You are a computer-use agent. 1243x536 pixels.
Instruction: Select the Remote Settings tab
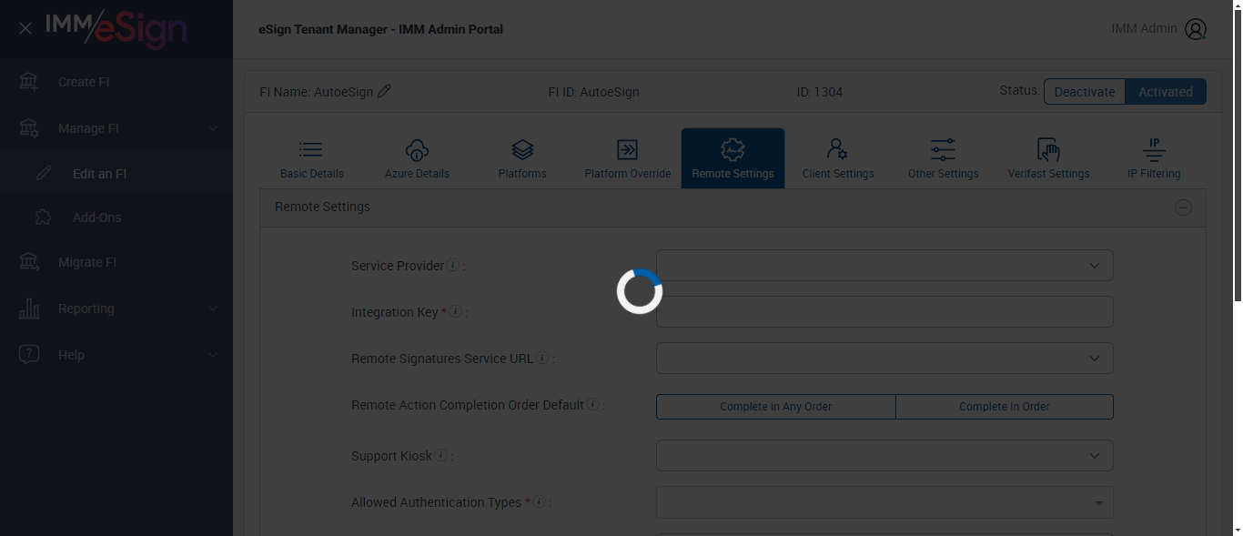[x=733, y=158]
